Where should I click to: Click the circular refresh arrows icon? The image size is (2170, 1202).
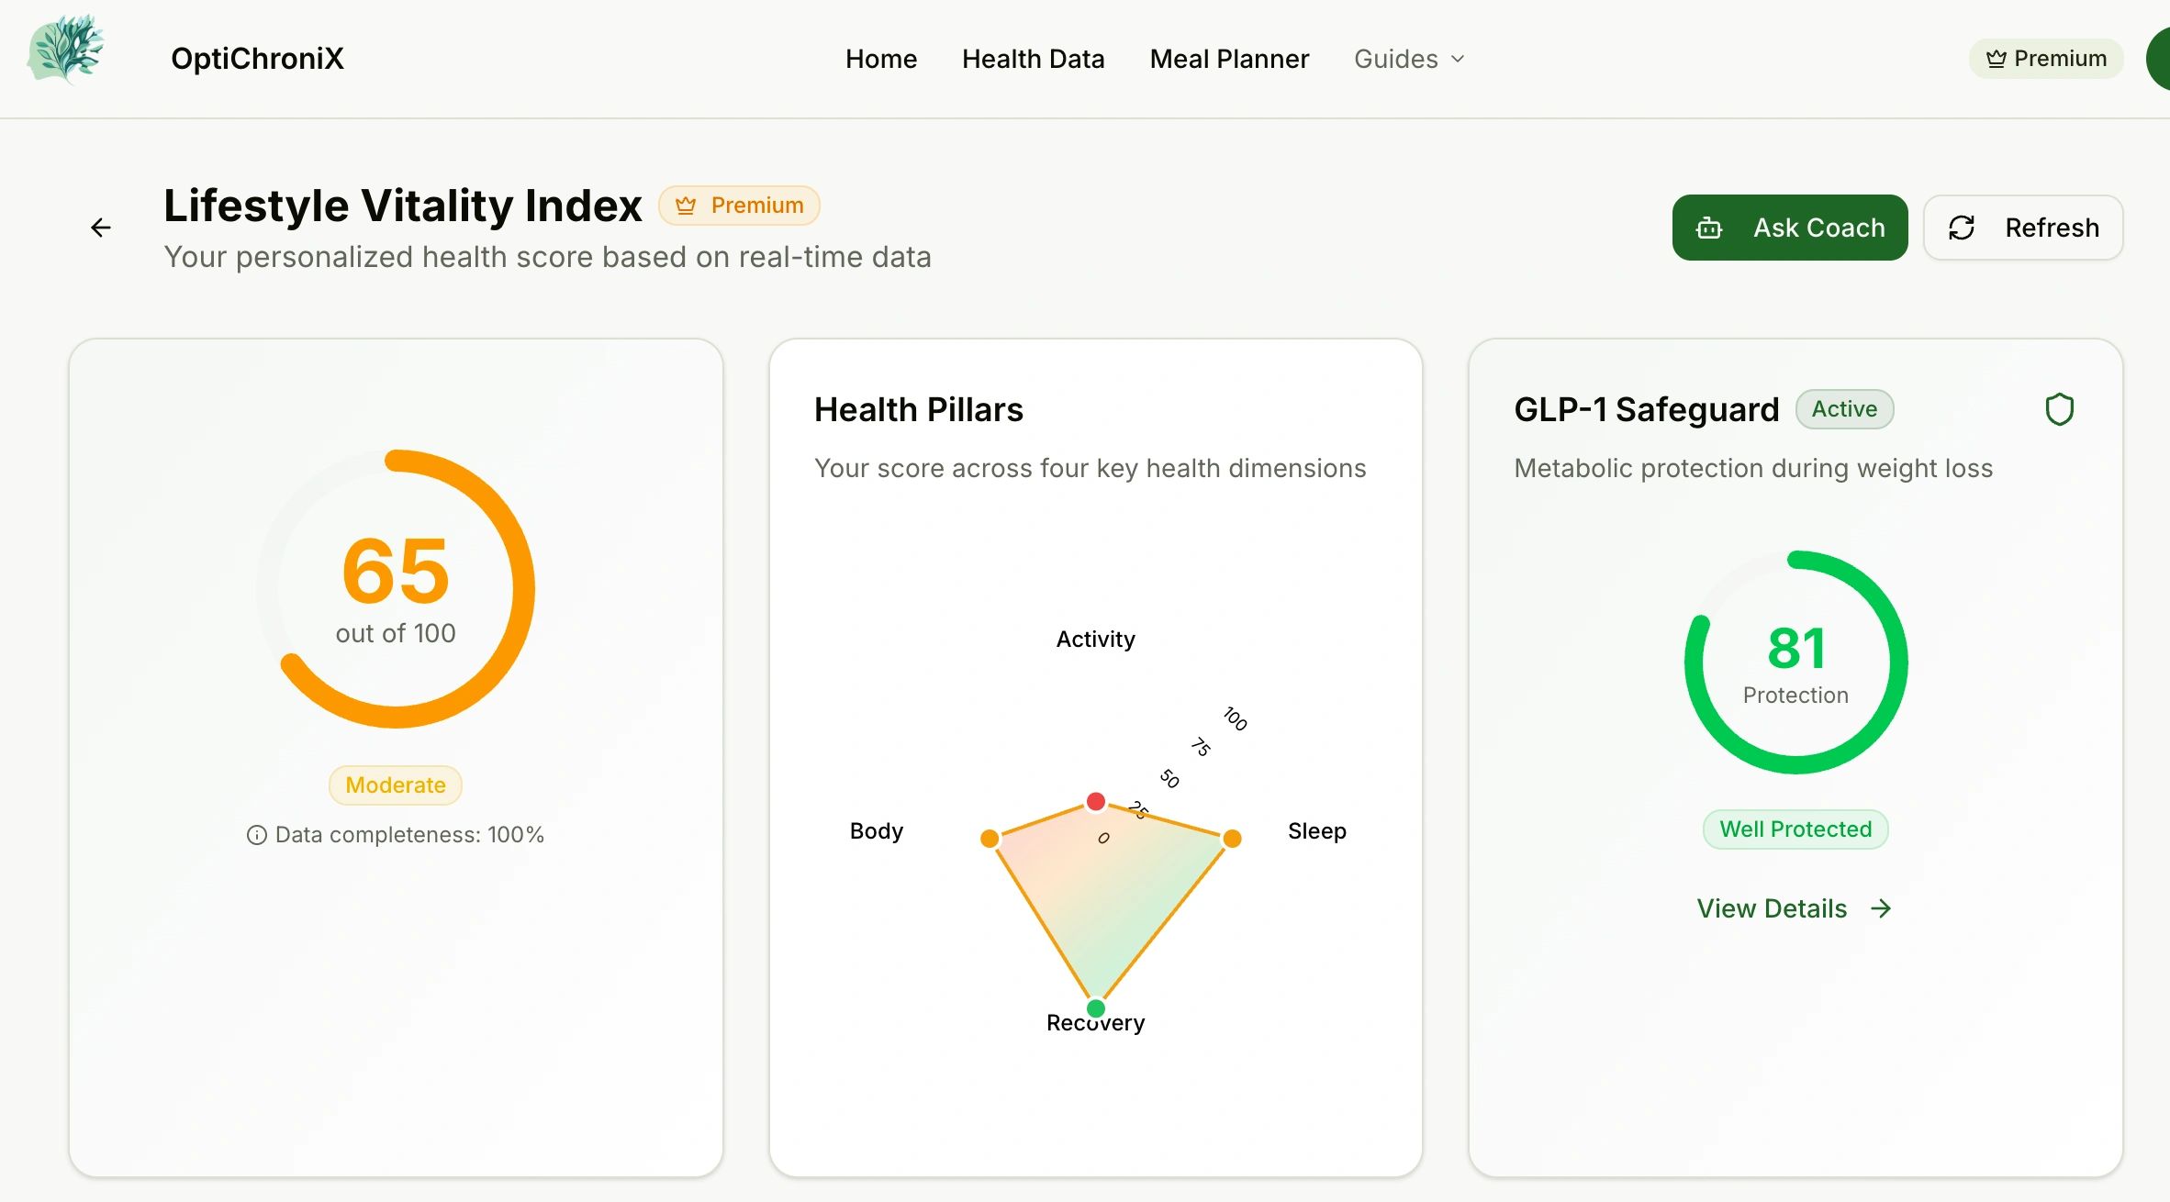(x=1962, y=228)
